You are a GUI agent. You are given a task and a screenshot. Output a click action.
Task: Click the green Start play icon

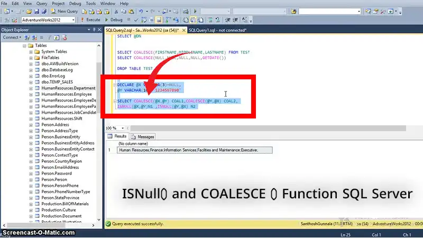pos(195,11)
